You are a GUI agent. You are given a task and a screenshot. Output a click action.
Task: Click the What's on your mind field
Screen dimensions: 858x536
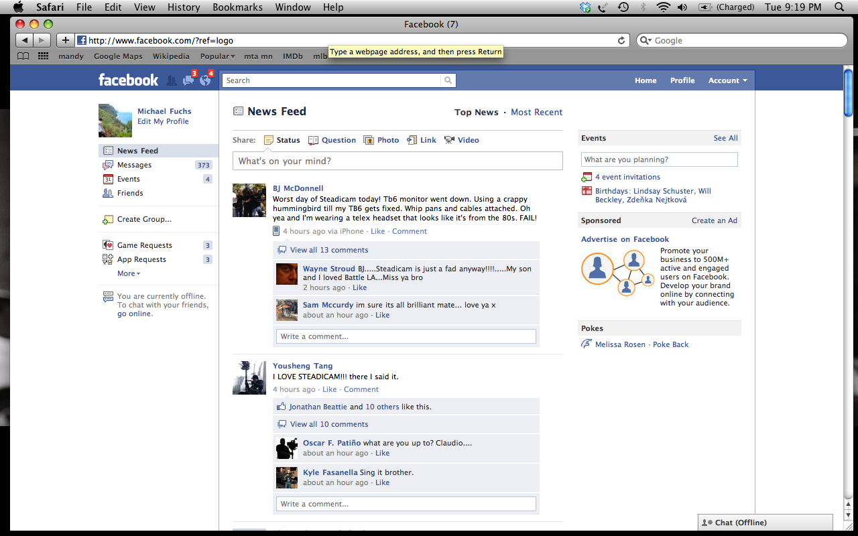[397, 161]
